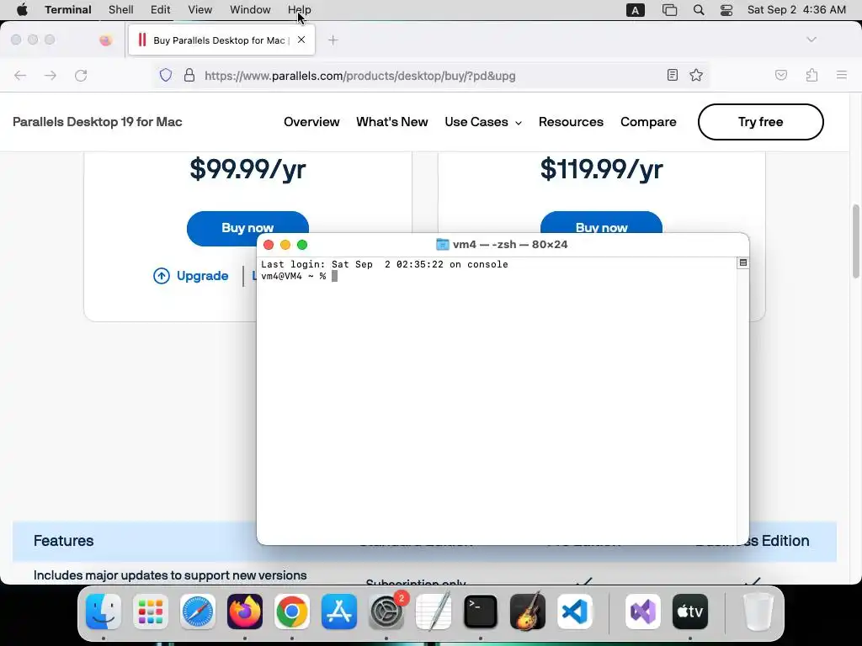Open Visual Studio Code from the Dock
The height and width of the screenshot is (646, 862).
point(575,612)
